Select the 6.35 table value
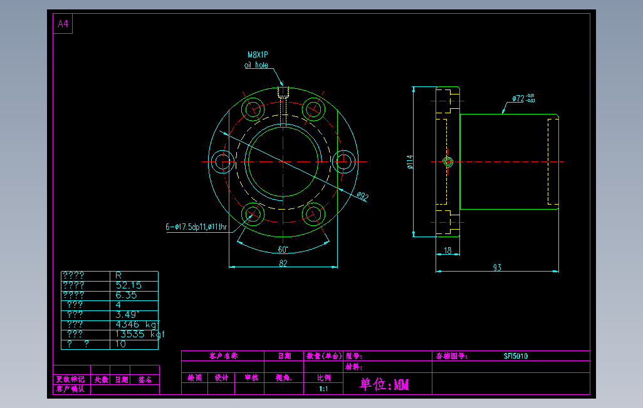Image resolution: width=643 pixels, height=408 pixels. (126, 295)
